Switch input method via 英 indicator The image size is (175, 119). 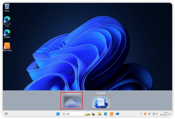[x=149, y=114]
